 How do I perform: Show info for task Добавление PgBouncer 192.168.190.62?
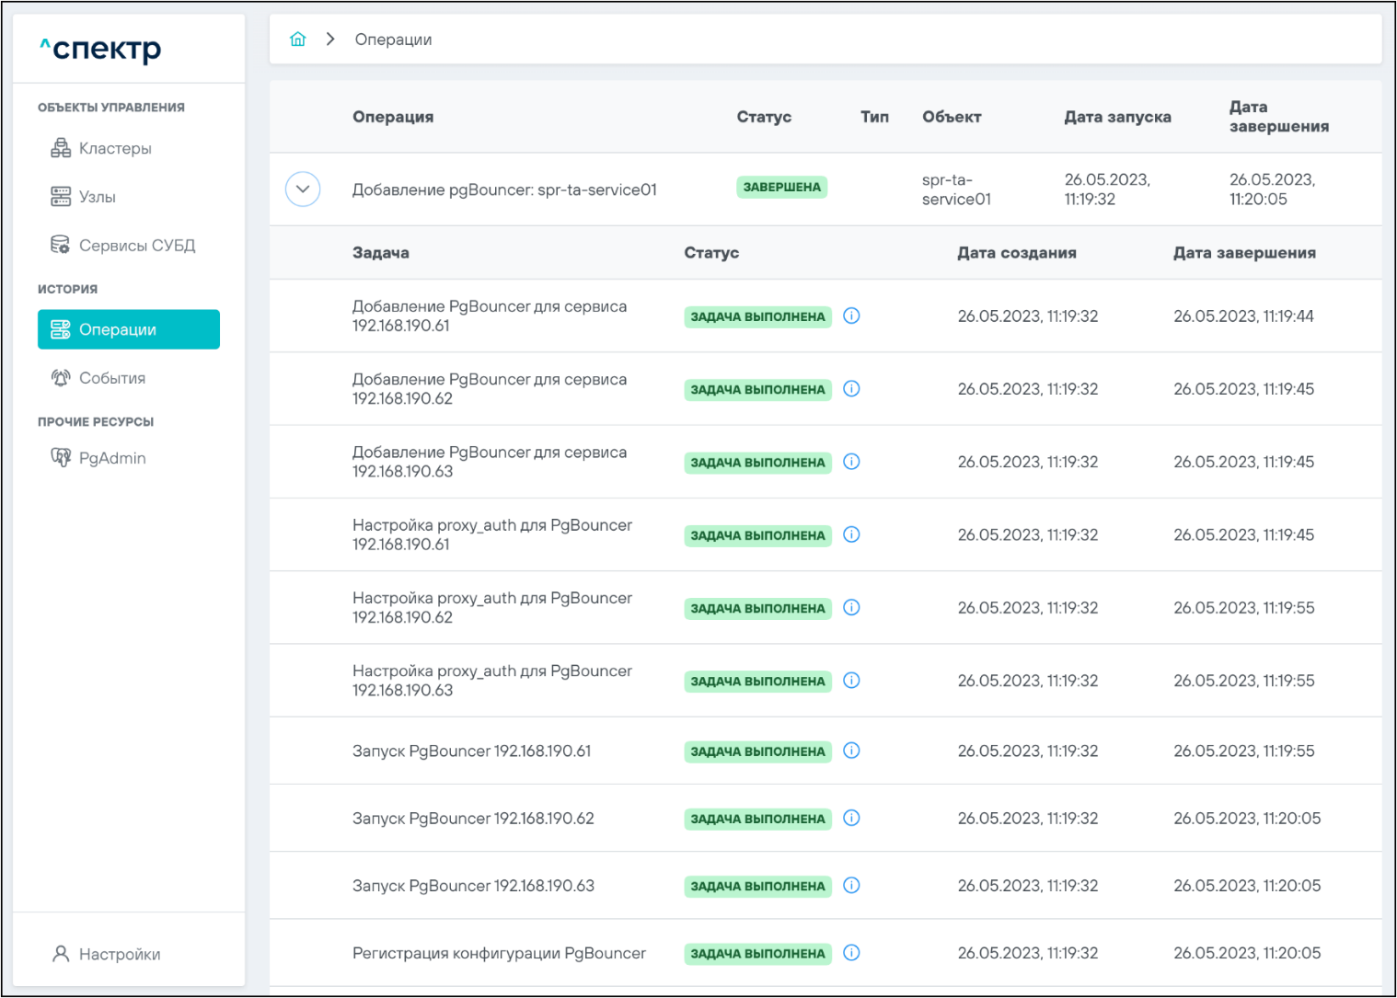point(851,388)
